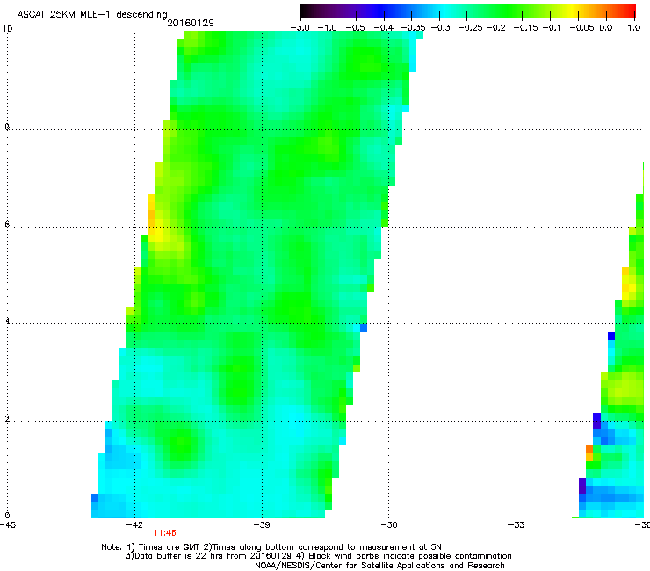Click the color scale label '-0.35'
The width and height of the screenshot is (650, 571).
[414, 28]
